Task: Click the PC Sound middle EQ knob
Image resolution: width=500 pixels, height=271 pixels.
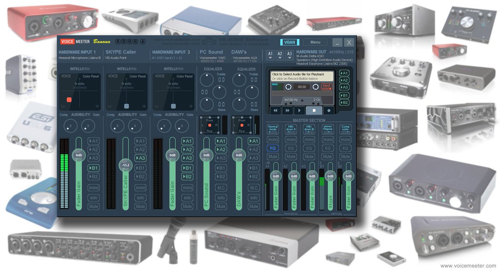Action: 220,92
